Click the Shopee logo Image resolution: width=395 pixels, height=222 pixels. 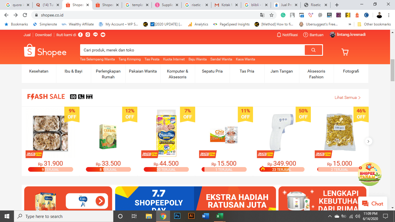[x=45, y=51]
